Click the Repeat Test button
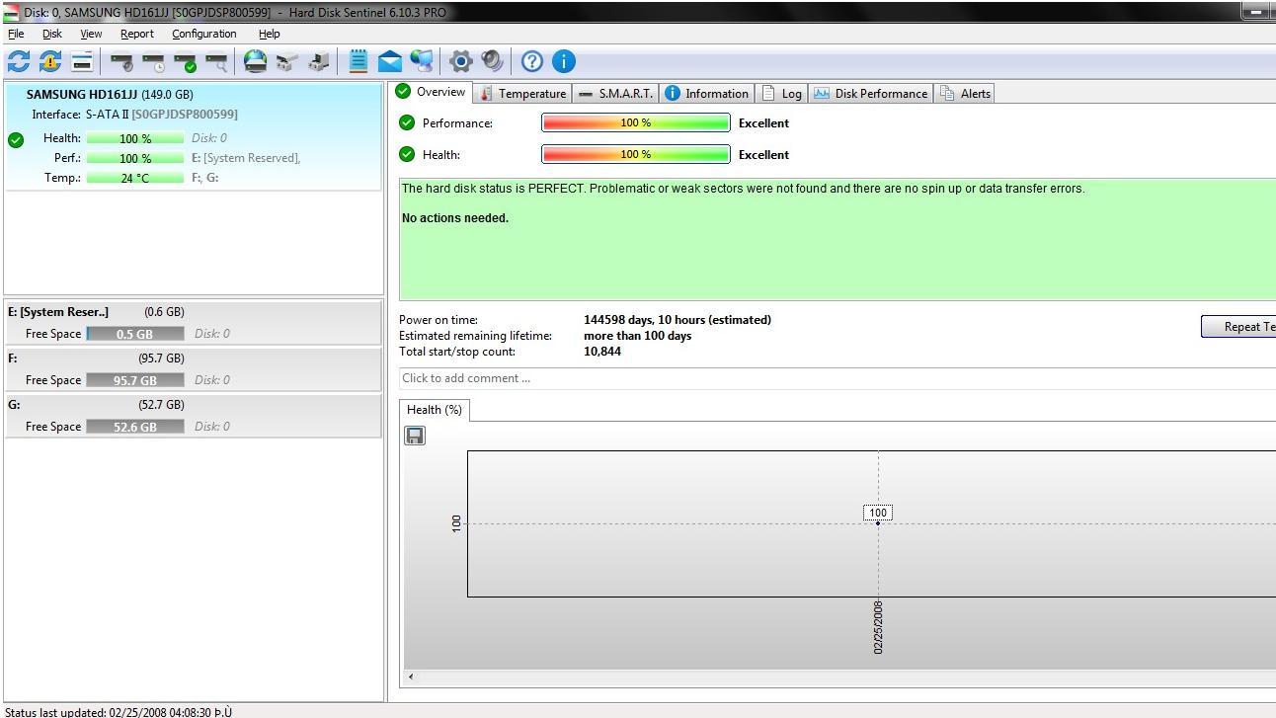 click(1238, 327)
